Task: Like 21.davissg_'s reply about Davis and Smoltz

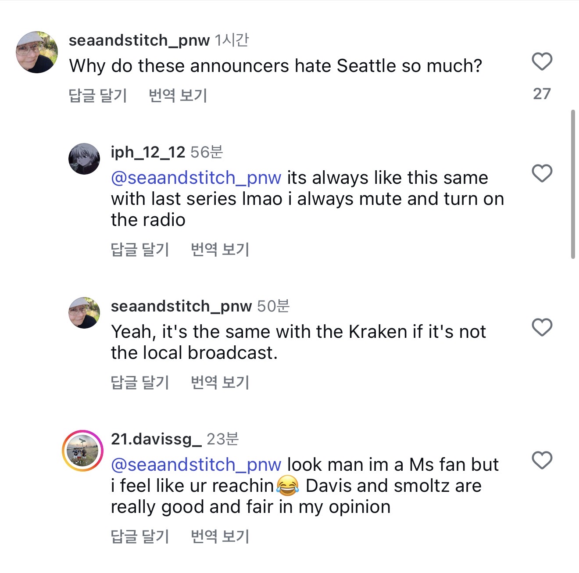Action: pos(542,460)
